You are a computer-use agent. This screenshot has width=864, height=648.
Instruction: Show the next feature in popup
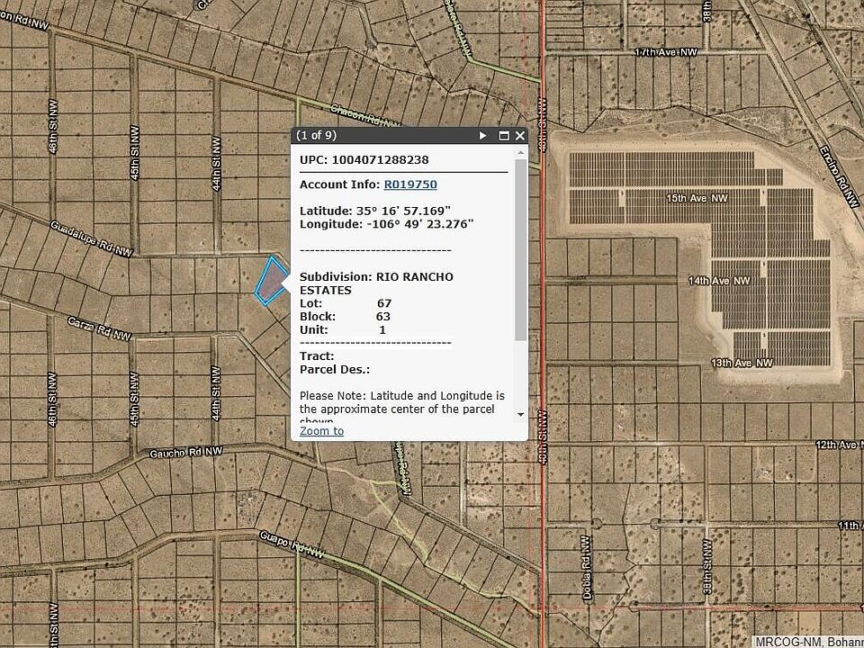tap(483, 136)
